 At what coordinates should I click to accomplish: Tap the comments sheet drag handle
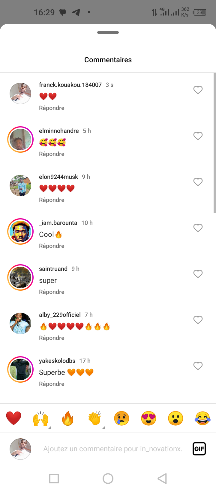(108, 32)
